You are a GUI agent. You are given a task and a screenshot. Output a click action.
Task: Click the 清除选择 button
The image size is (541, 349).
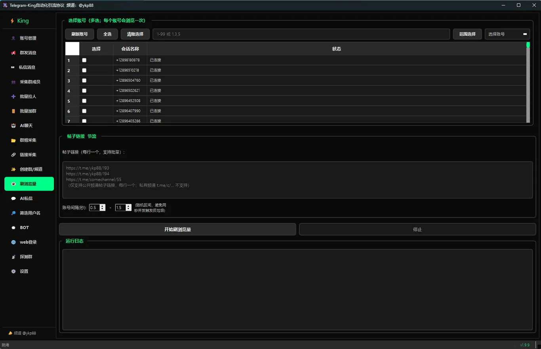135,34
